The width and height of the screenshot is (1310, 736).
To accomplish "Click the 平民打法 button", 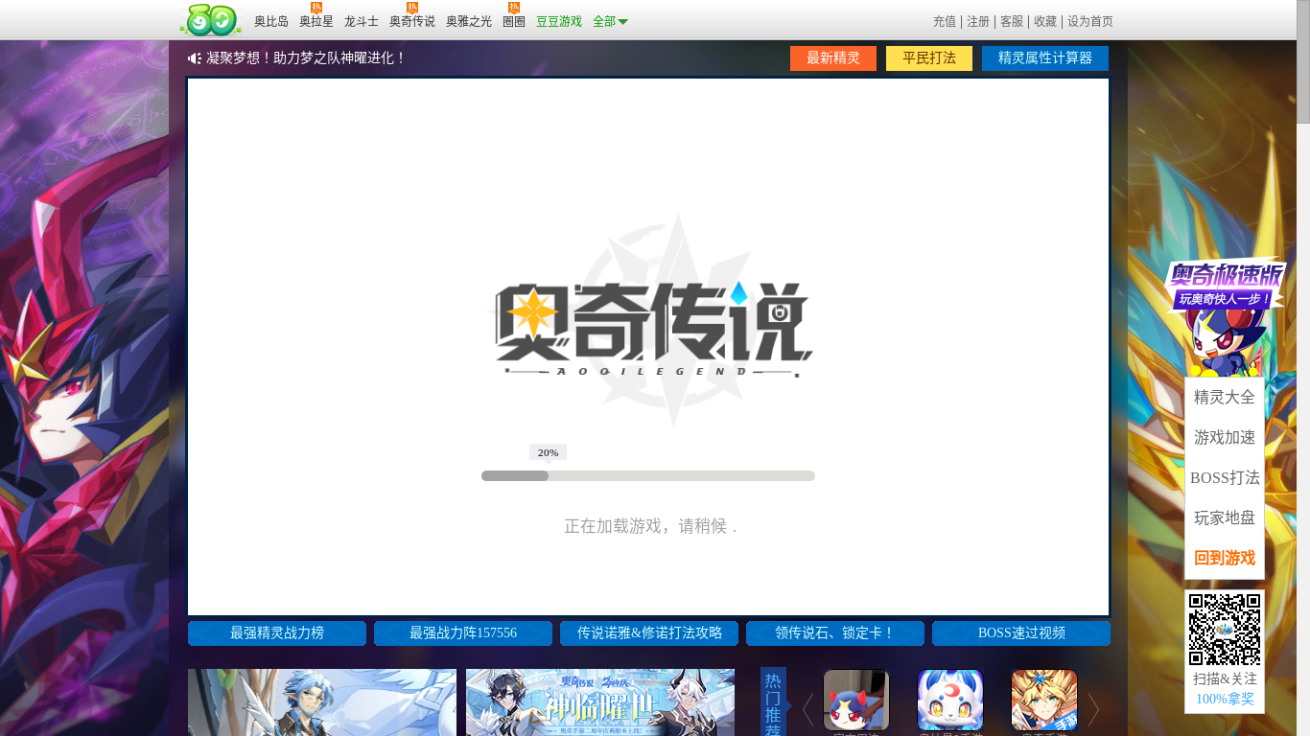I will point(929,58).
